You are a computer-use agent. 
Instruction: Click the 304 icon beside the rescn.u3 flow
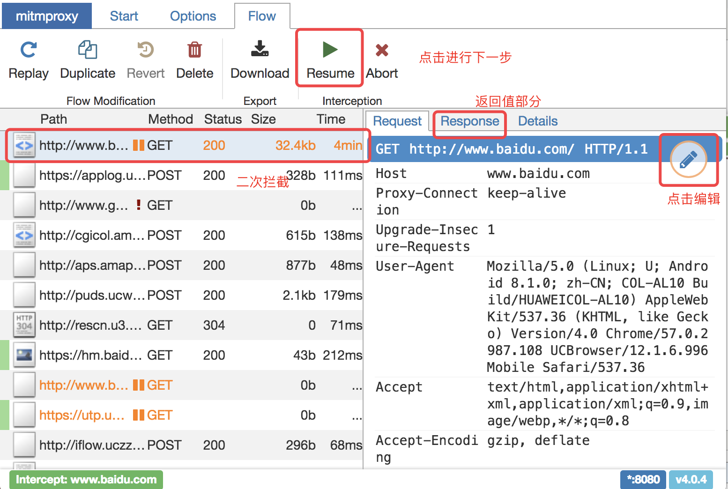coord(24,325)
